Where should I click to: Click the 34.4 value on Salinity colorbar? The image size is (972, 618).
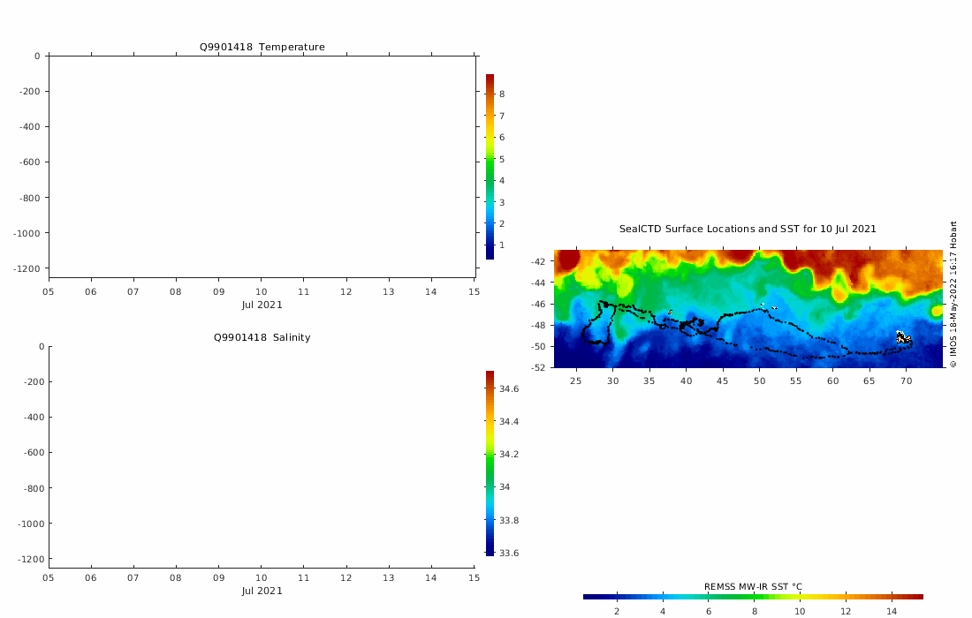click(x=509, y=422)
